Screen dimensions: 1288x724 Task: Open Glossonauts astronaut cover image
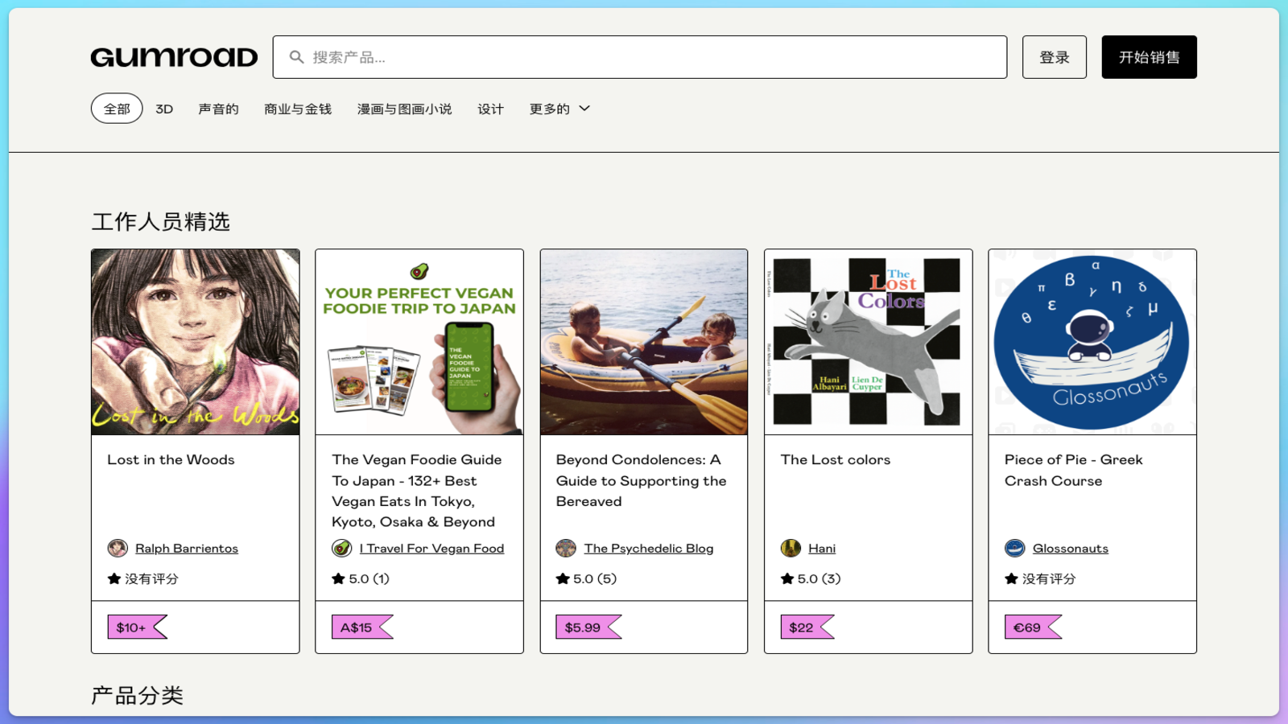tap(1092, 342)
